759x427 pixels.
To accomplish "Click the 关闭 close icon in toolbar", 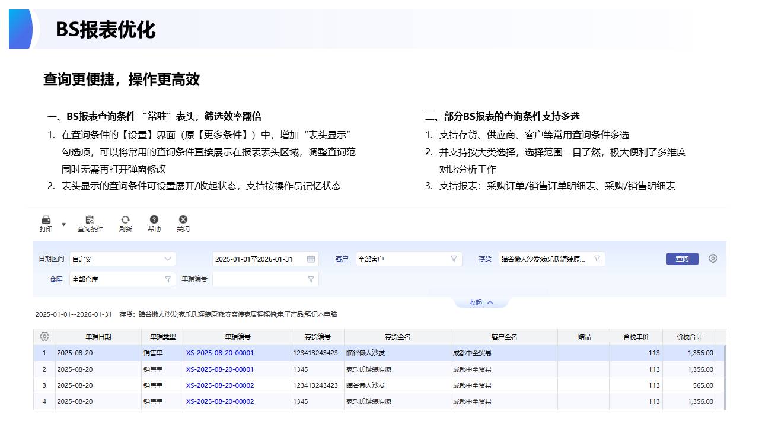I will (x=183, y=220).
